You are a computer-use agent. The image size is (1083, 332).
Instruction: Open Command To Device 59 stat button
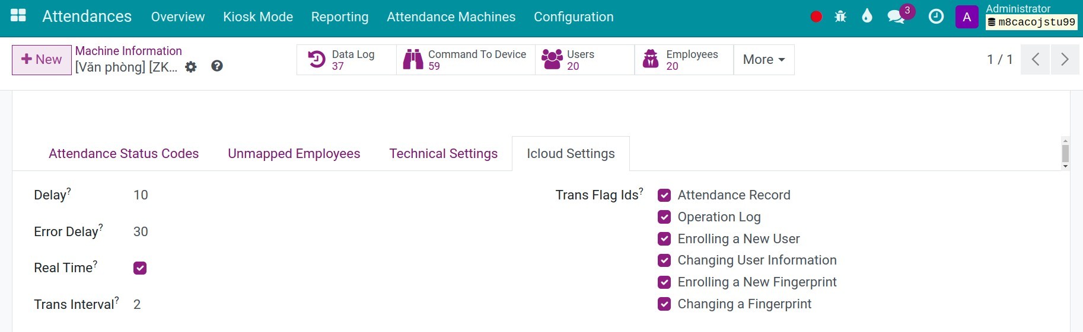tap(466, 60)
